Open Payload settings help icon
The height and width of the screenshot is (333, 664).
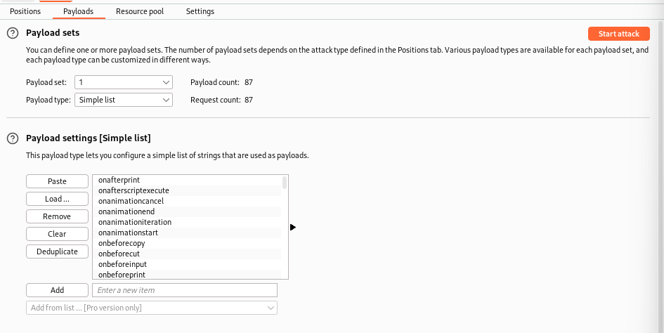tap(13, 138)
